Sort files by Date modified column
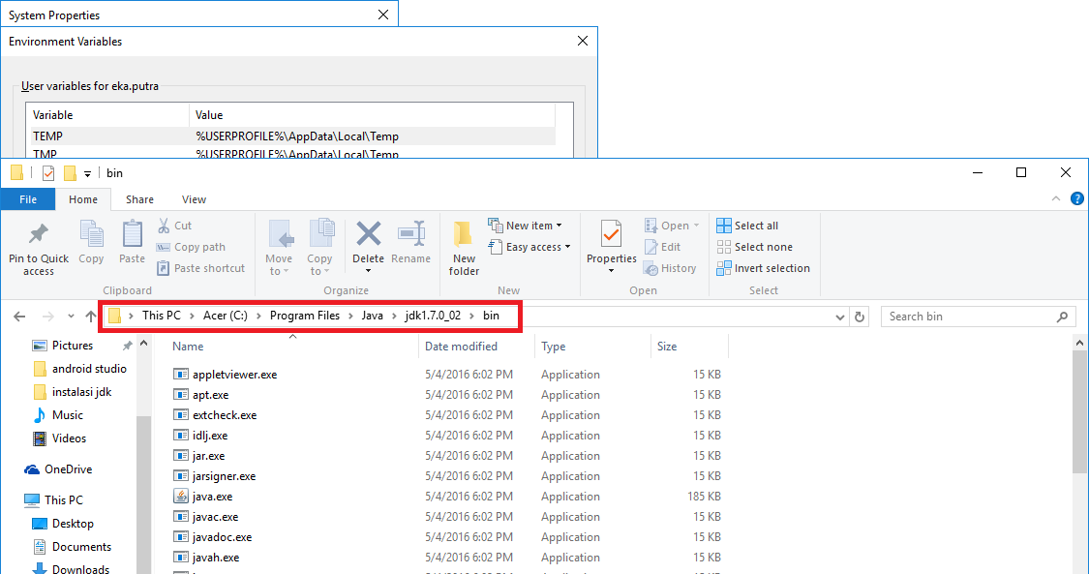 [461, 347]
